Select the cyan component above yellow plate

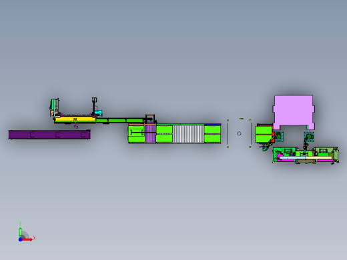click(99, 113)
